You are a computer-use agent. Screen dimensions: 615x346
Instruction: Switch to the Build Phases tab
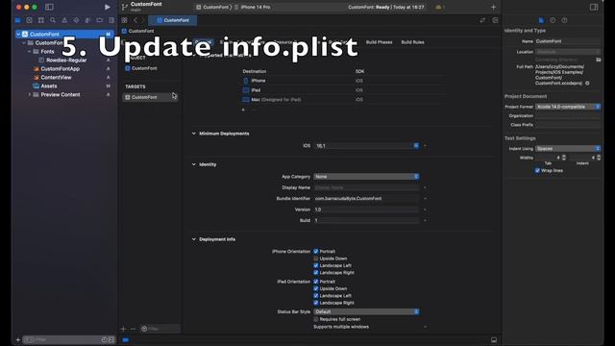[379, 42]
